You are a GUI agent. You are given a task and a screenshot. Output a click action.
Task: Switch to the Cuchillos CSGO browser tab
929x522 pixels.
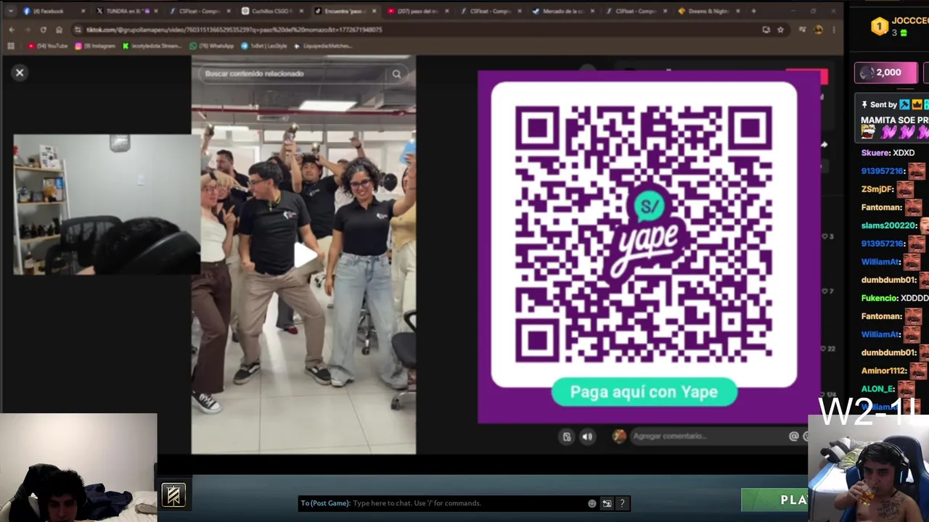[x=271, y=11]
